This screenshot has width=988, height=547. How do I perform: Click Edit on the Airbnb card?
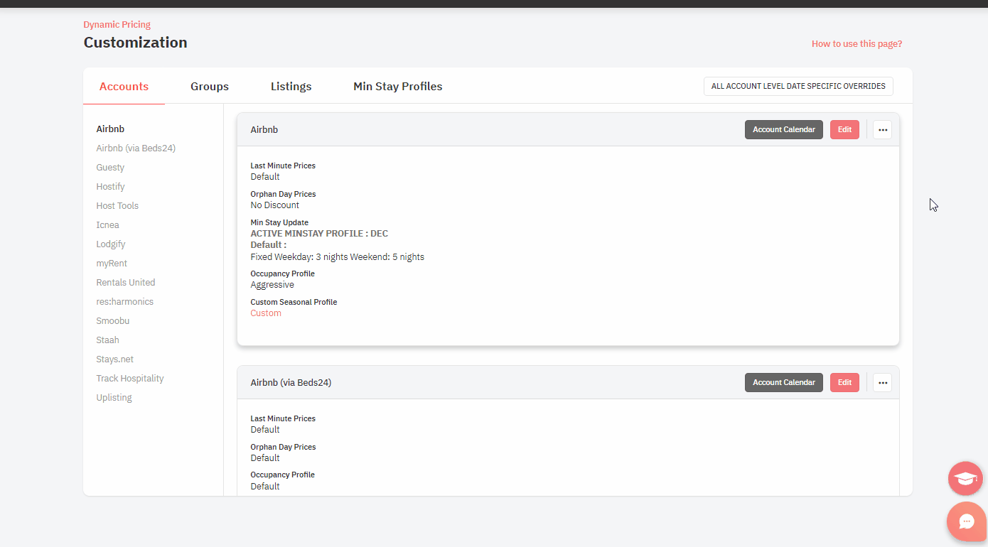click(844, 130)
